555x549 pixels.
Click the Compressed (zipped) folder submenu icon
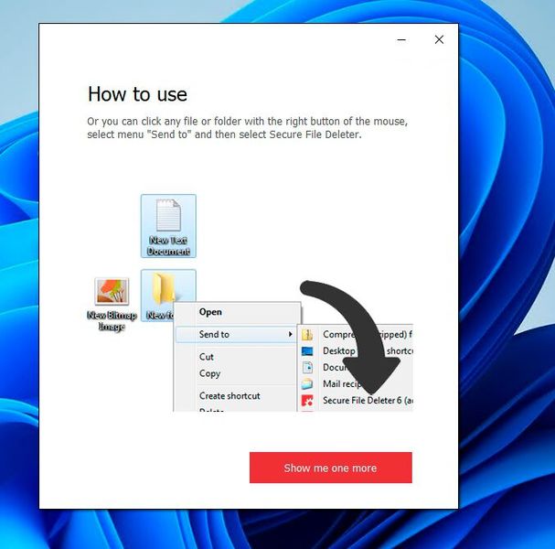[x=307, y=334]
